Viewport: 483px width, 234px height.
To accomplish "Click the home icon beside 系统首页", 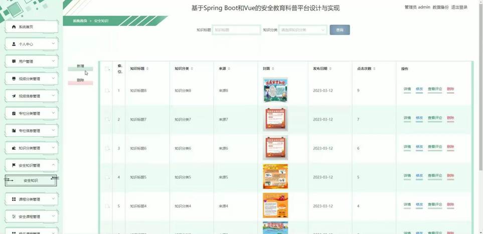I will coord(14,27).
